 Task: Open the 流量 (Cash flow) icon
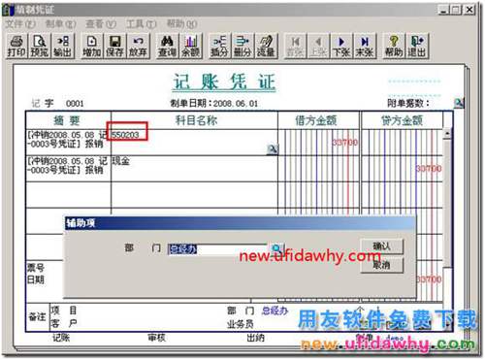pyautogui.click(x=266, y=46)
